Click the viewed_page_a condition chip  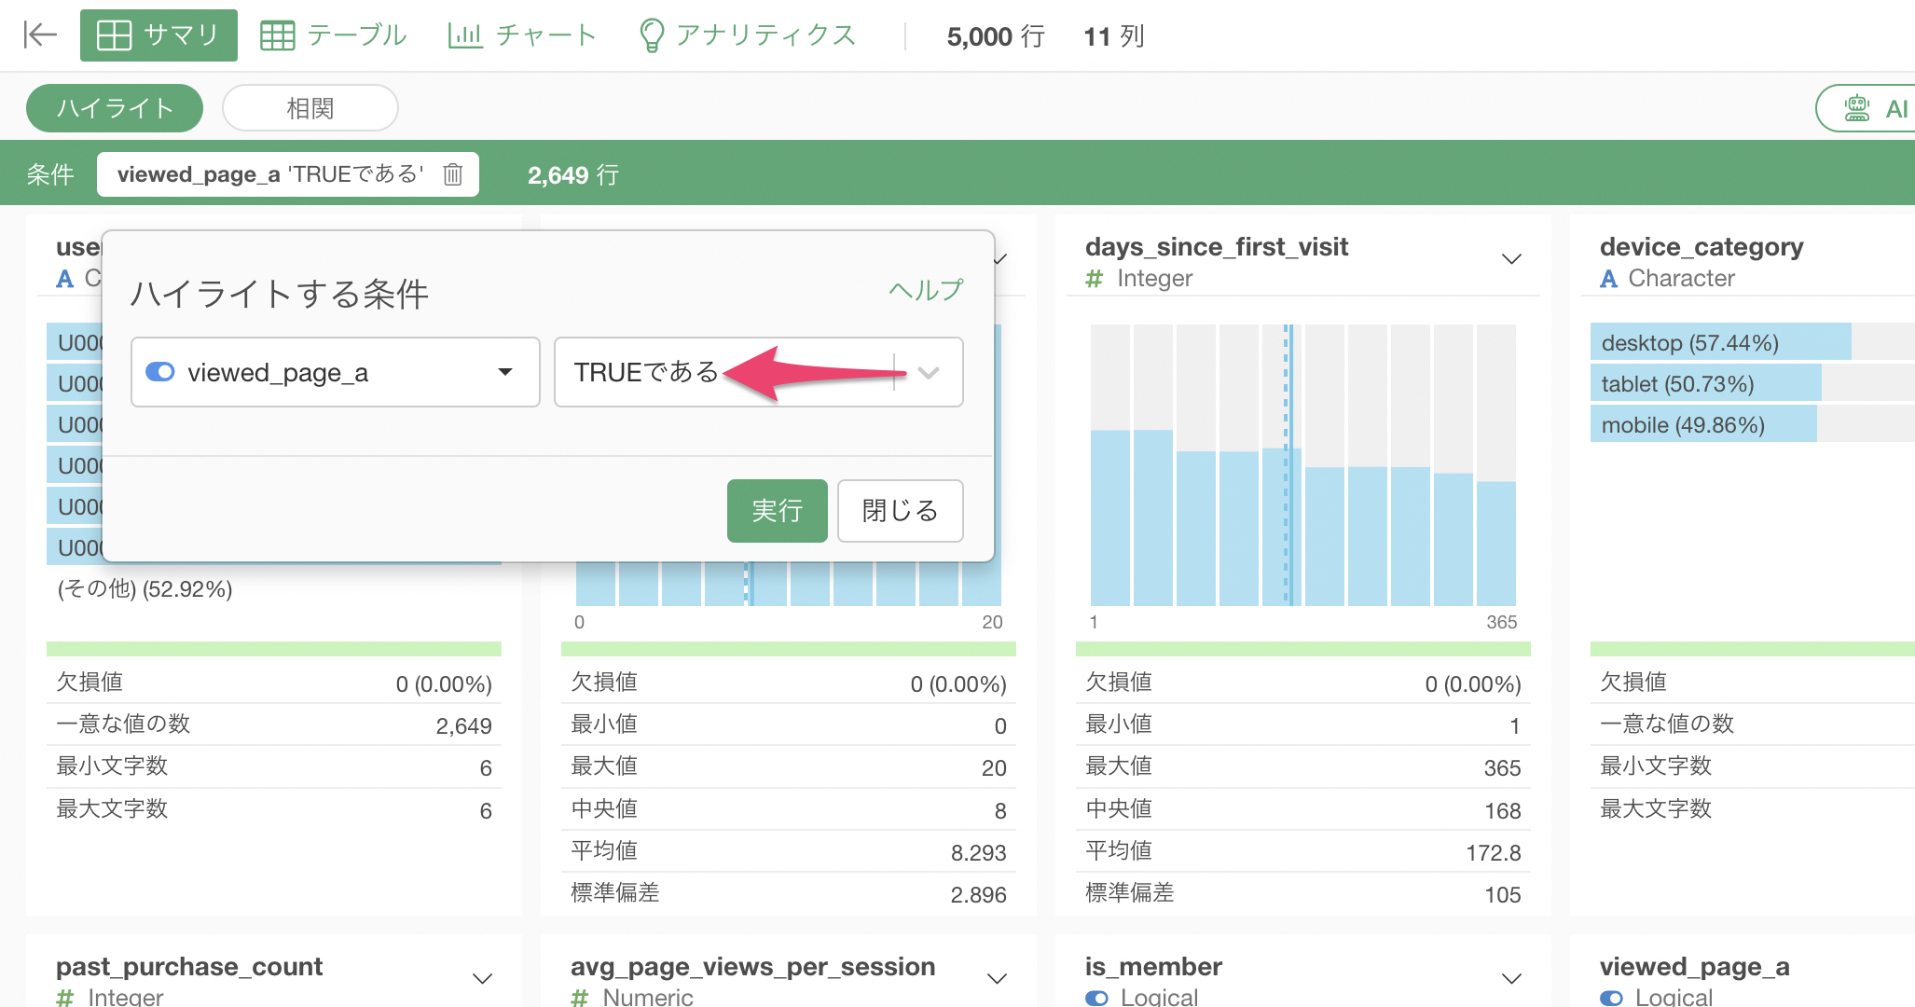pyautogui.click(x=270, y=174)
